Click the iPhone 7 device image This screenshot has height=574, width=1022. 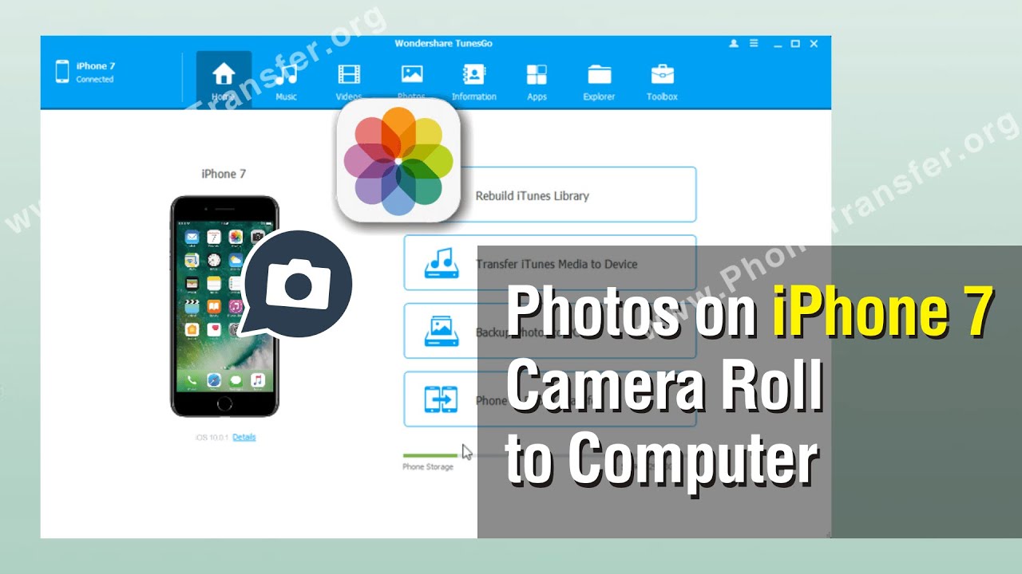pyautogui.click(x=224, y=306)
